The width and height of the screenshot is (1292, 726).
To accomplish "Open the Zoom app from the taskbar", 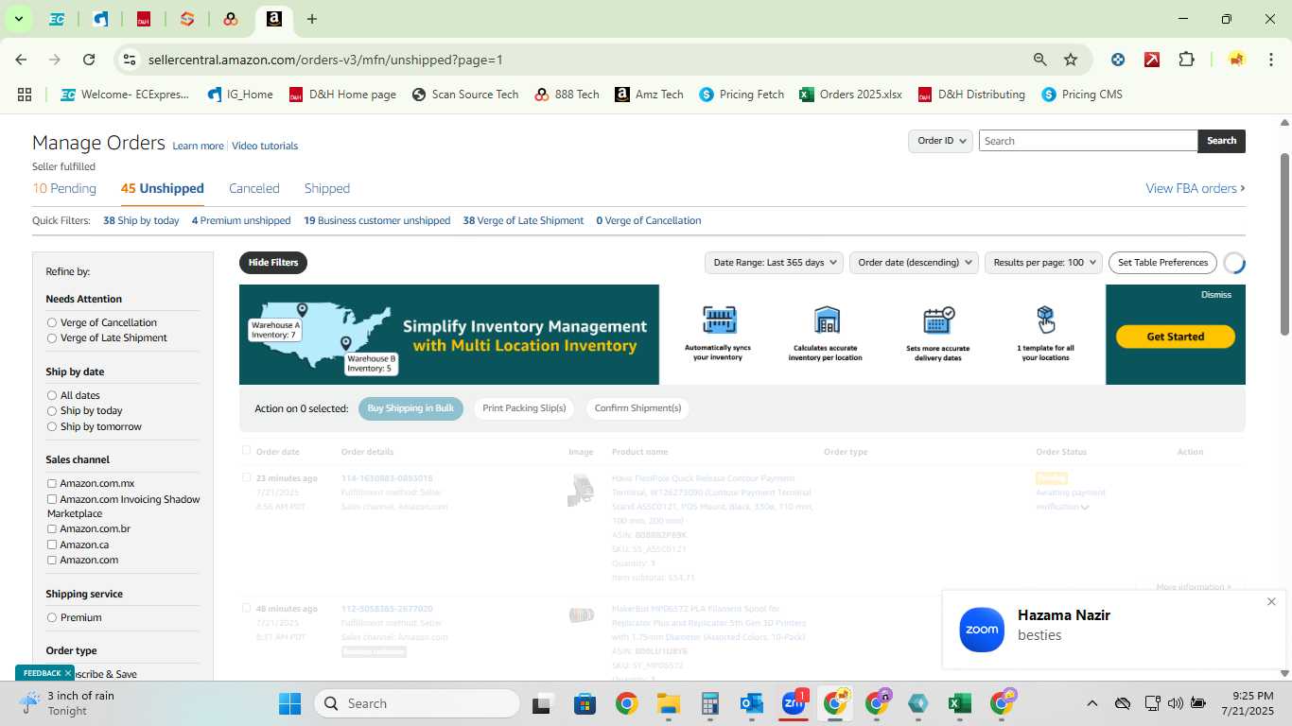I will (794, 703).
